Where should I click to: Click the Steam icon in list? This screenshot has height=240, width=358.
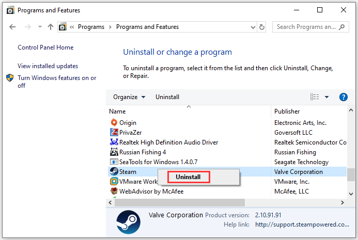pos(114,171)
